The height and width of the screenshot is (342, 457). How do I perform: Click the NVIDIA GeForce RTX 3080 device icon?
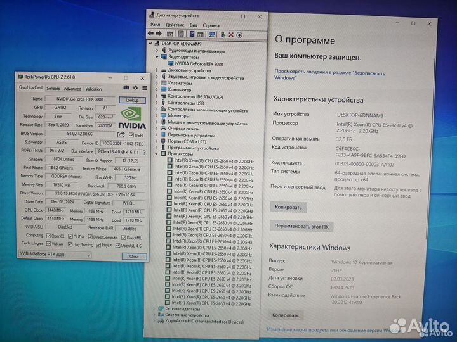[x=171, y=64]
